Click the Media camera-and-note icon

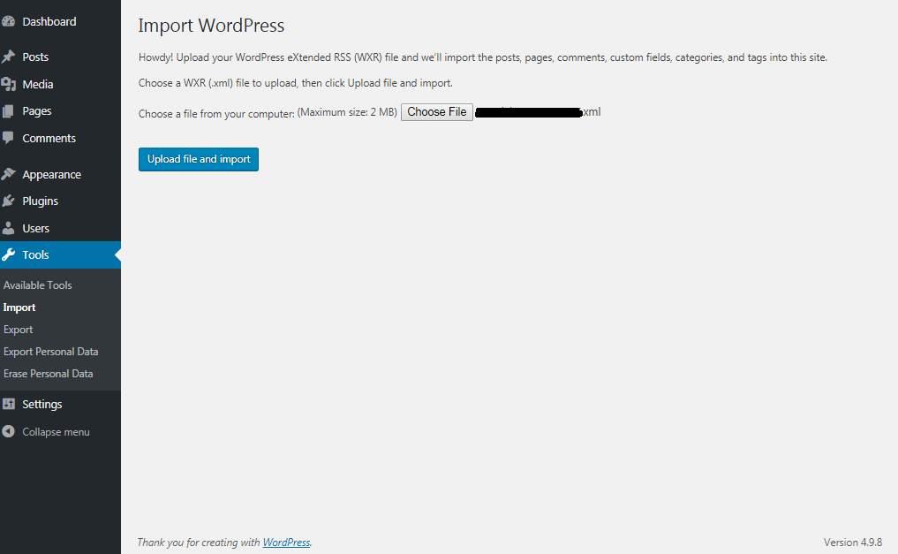click(8, 84)
